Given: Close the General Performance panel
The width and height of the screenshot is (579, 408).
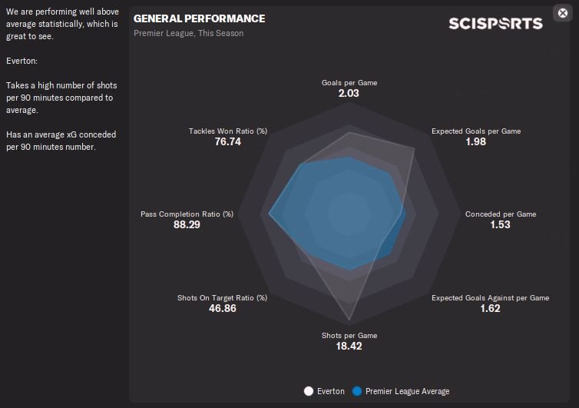Looking at the screenshot, I should (561, 13).
